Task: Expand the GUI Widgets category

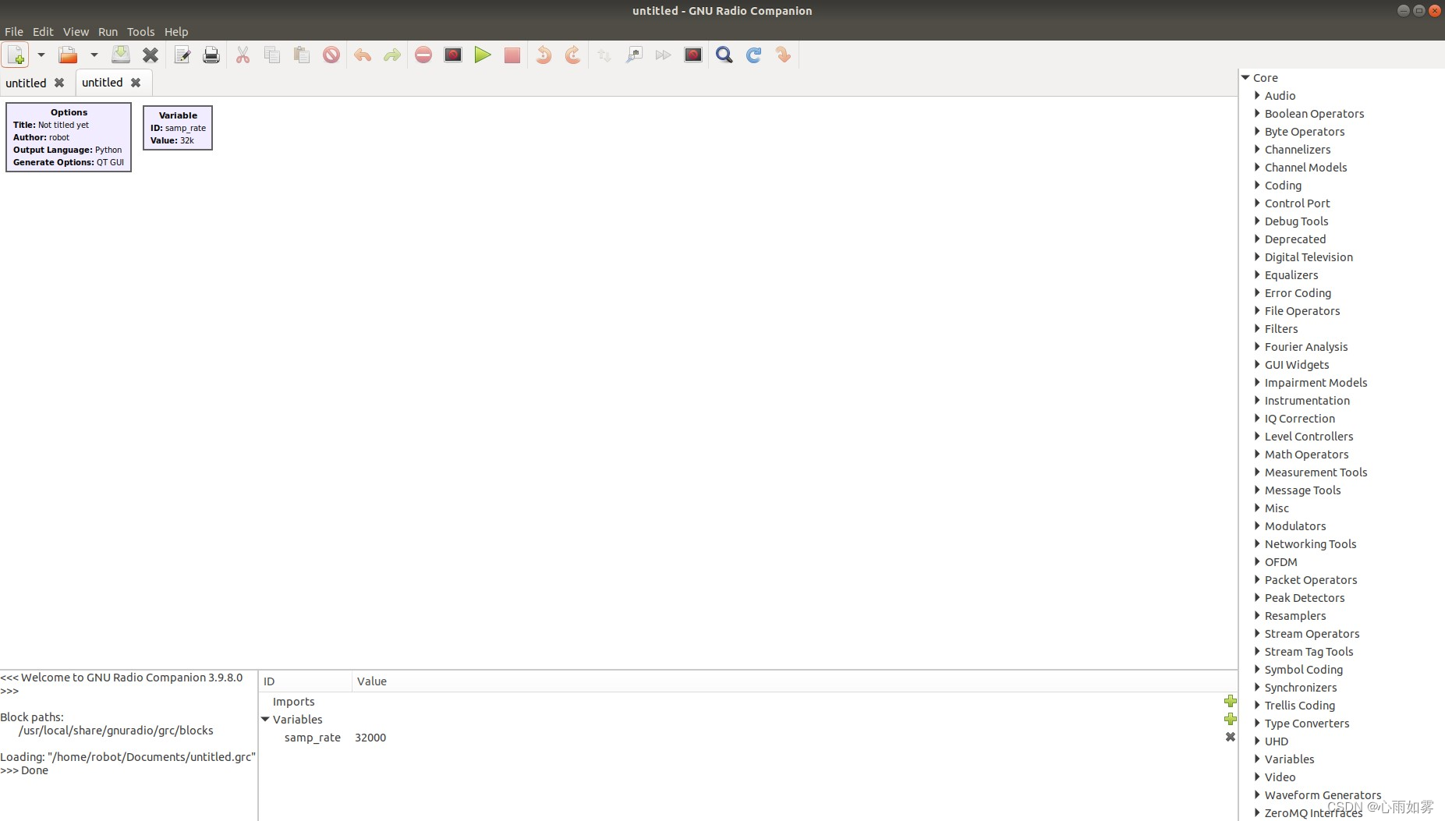Action: tap(1257, 365)
